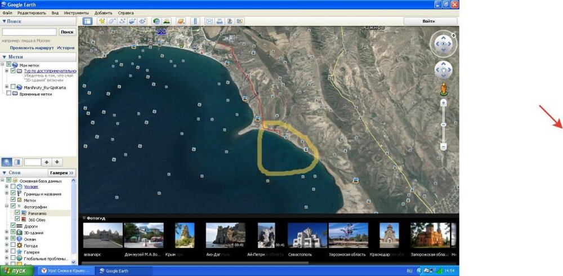563x276 pixels.
Task: Open the Файл menu
Action: pyautogui.click(x=7, y=13)
